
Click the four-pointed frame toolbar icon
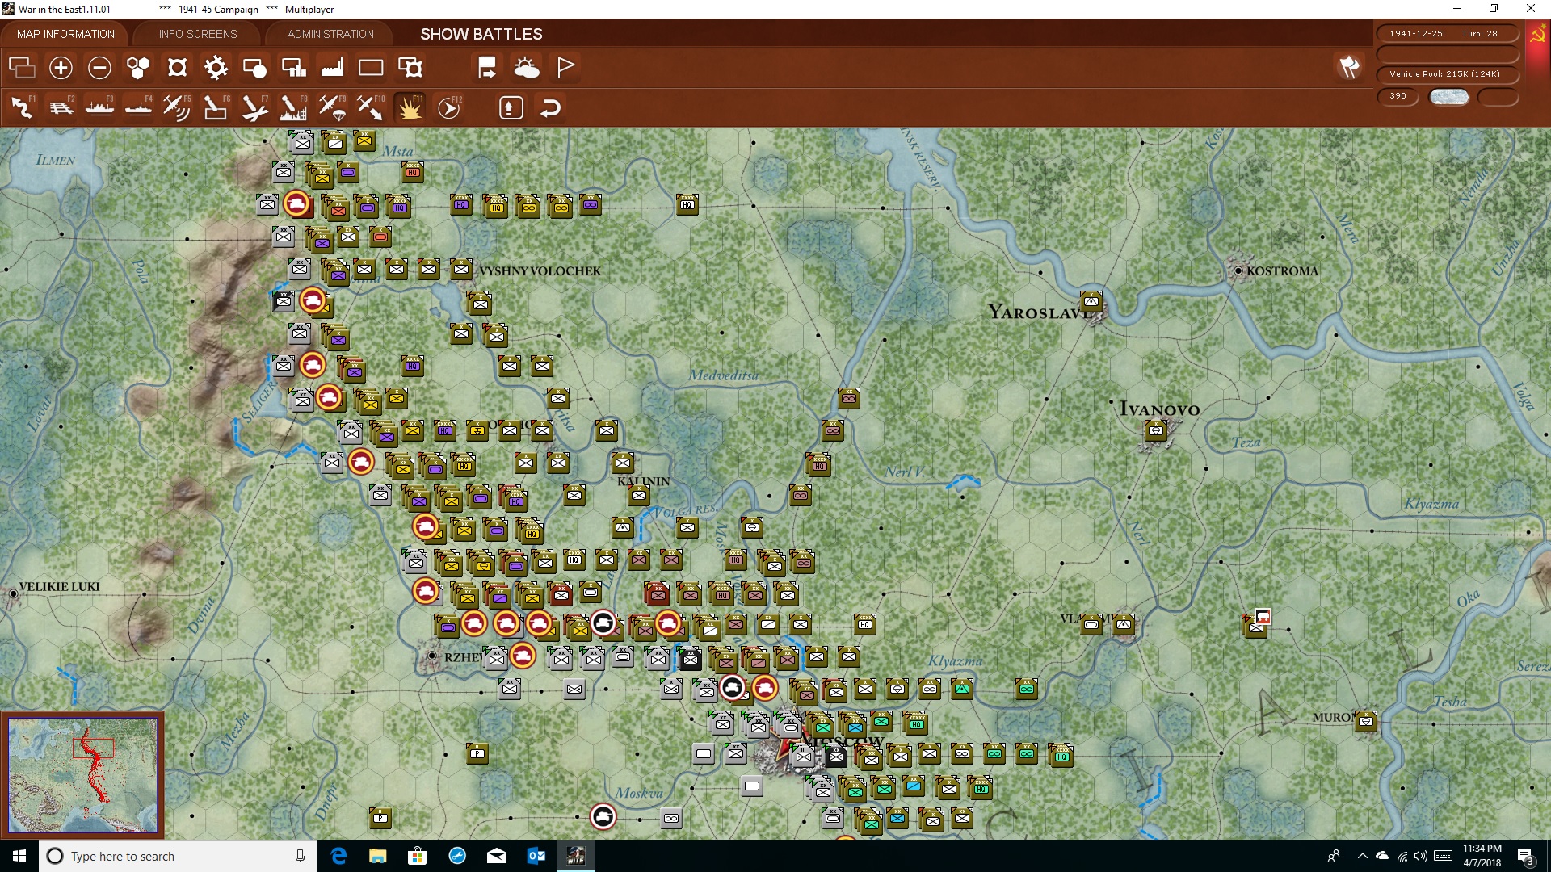[x=177, y=68]
